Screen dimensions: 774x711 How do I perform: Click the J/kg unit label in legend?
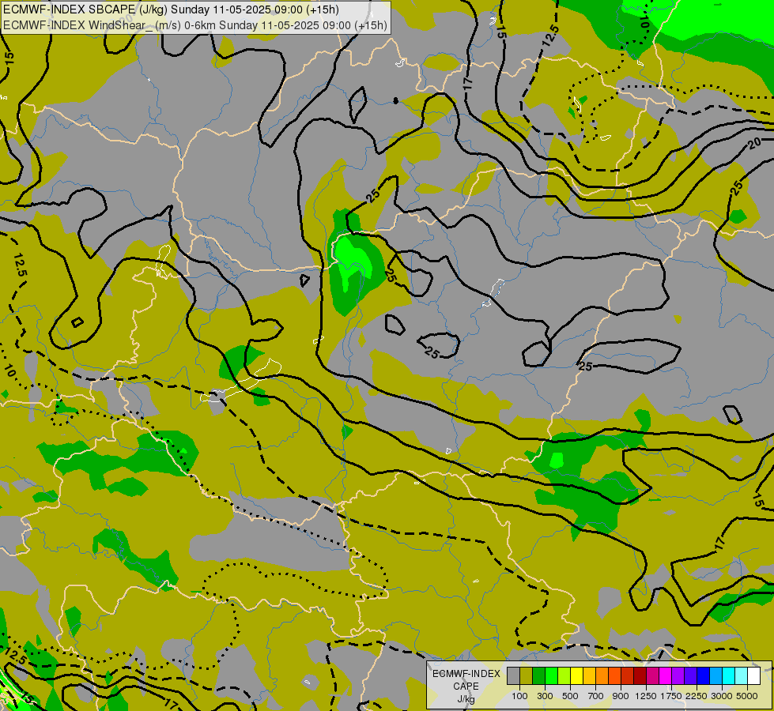click(x=466, y=699)
